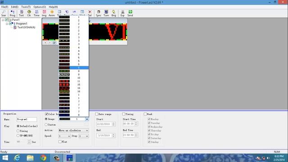Choose border pattern numbered 10
Viewport: 288px width, 162px height.
[x=74, y=78]
